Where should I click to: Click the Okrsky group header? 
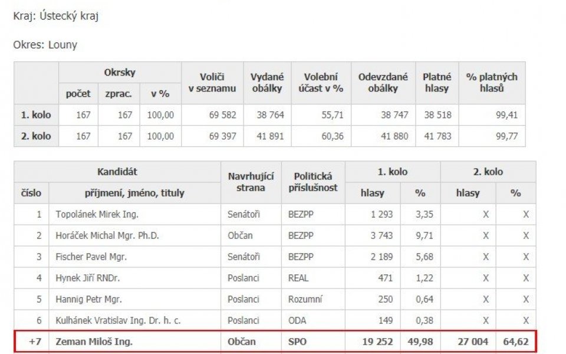(120, 72)
